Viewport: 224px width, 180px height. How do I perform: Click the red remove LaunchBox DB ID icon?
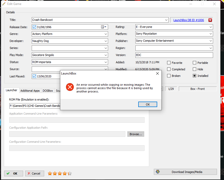(x=210, y=20)
